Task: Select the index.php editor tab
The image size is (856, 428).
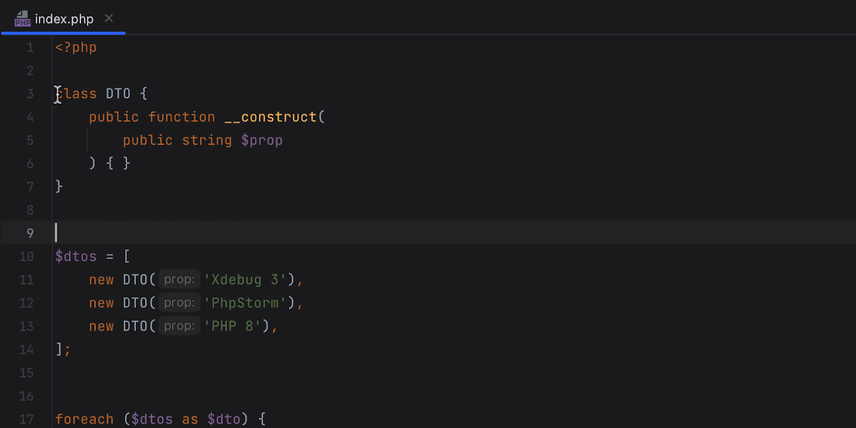Action: 64,19
